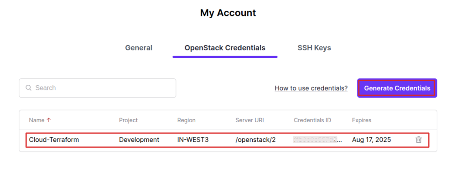Click the Expires column header
467x187 pixels.
362,120
